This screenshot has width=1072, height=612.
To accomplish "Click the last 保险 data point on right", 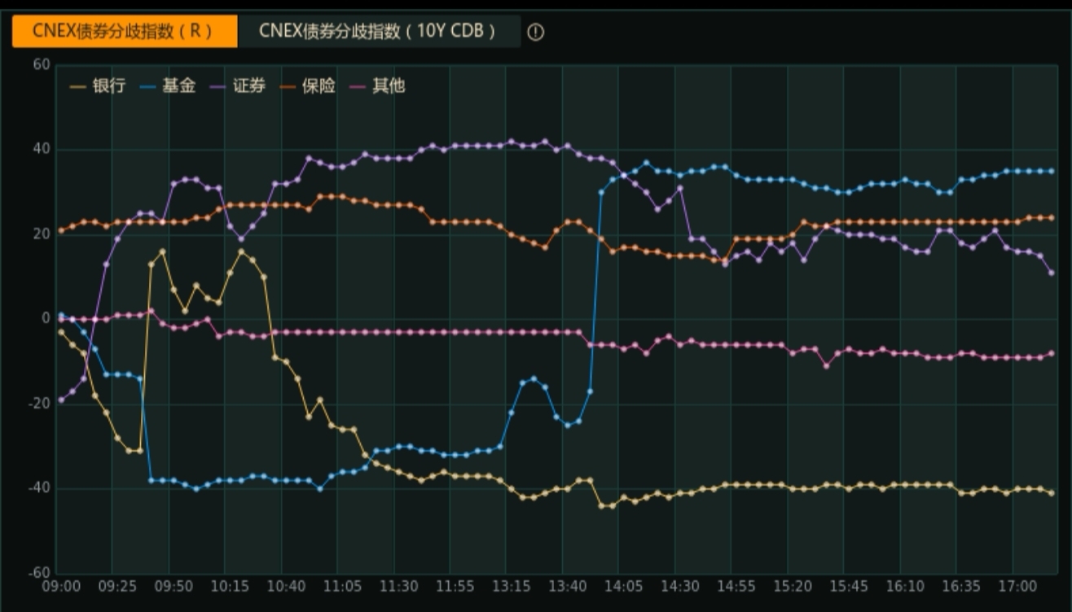I will pyautogui.click(x=1051, y=217).
